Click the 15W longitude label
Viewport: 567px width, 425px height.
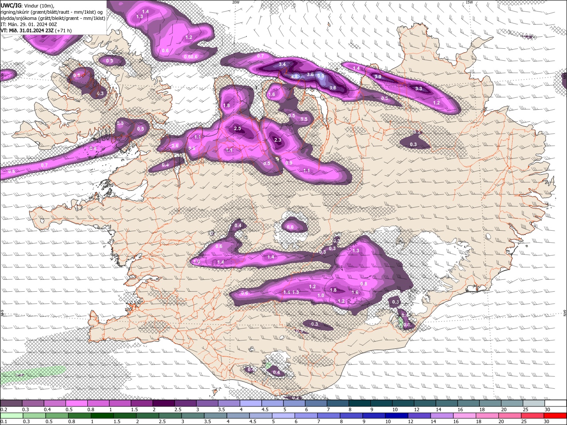point(469,2)
